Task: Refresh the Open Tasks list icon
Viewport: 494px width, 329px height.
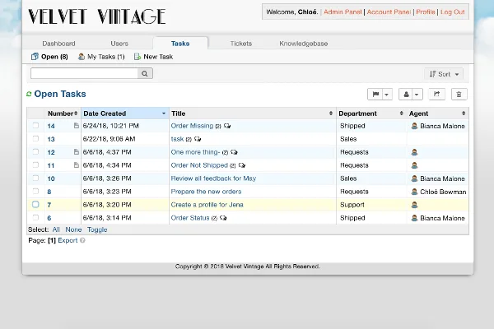Action: (x=29, y=94)
